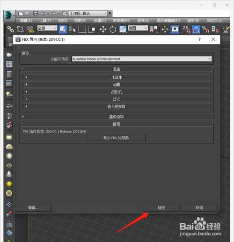Select the Link tool chain icon

pyautogui.click(x=11, y=29)
